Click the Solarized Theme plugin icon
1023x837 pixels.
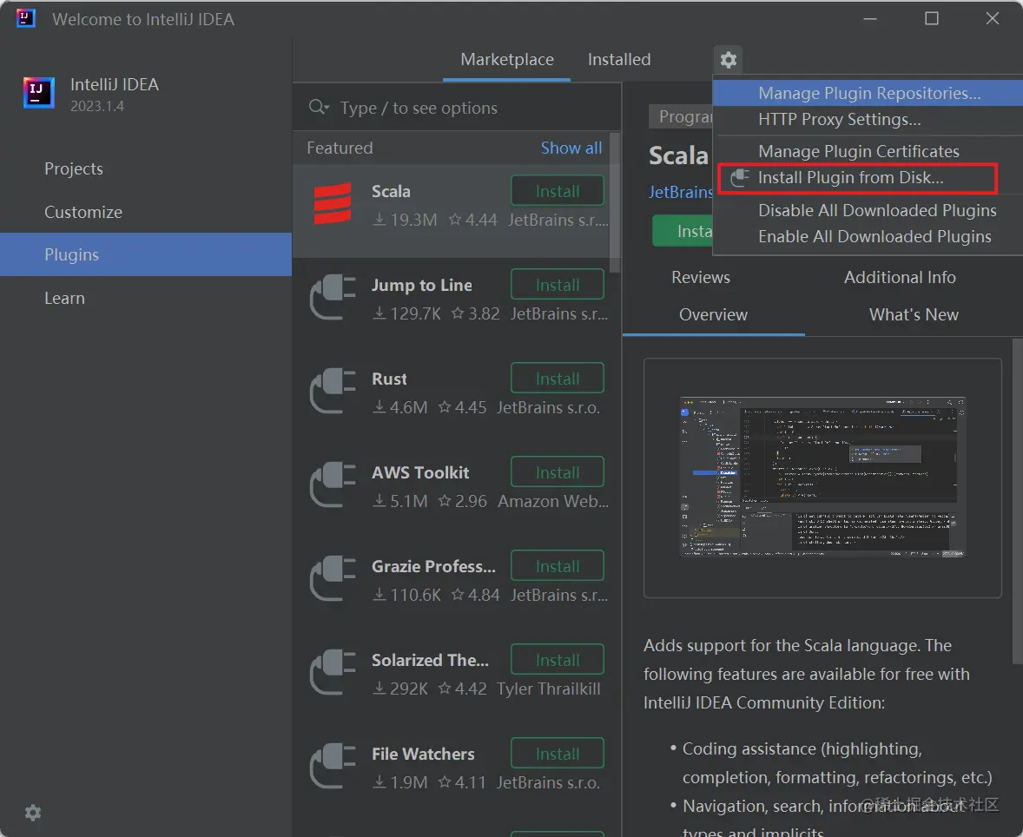click(333, 673)
